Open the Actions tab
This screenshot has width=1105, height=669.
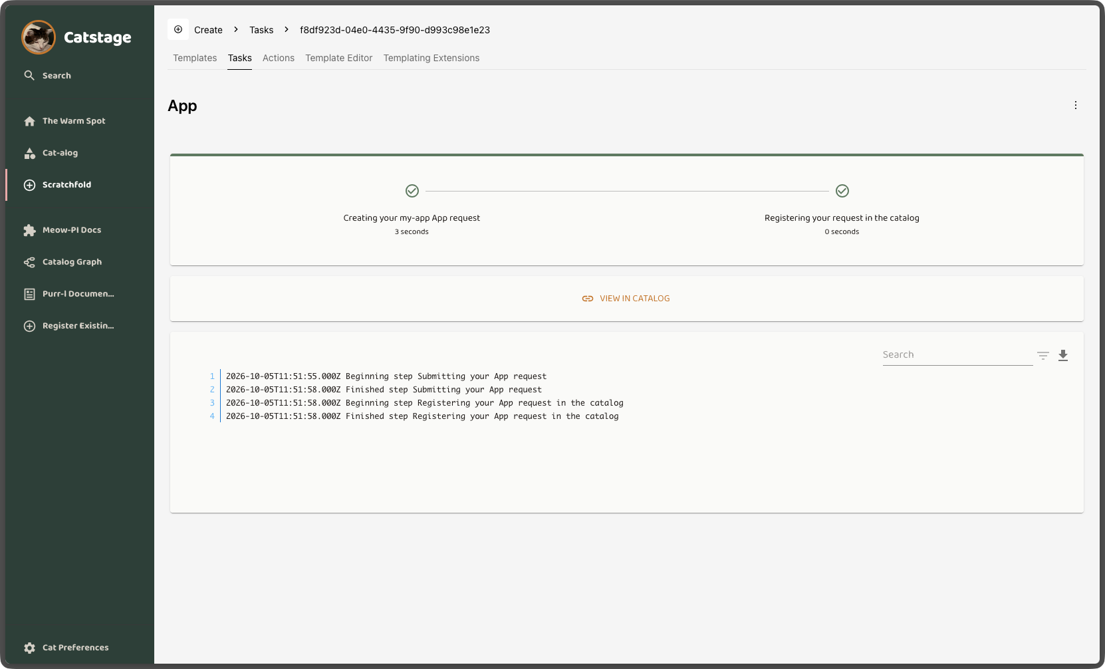(x=279, y=58)
